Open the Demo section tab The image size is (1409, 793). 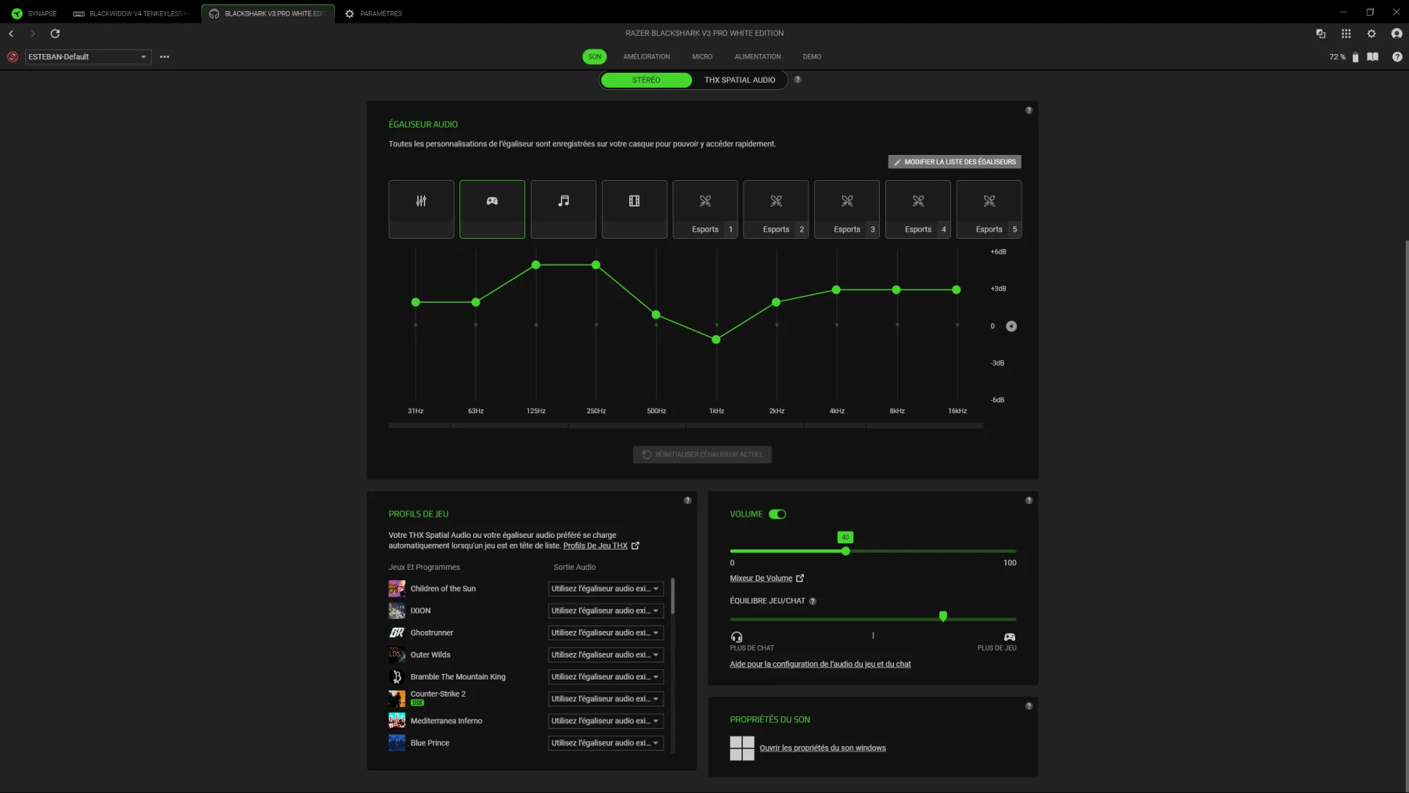(x=812, y=56)
